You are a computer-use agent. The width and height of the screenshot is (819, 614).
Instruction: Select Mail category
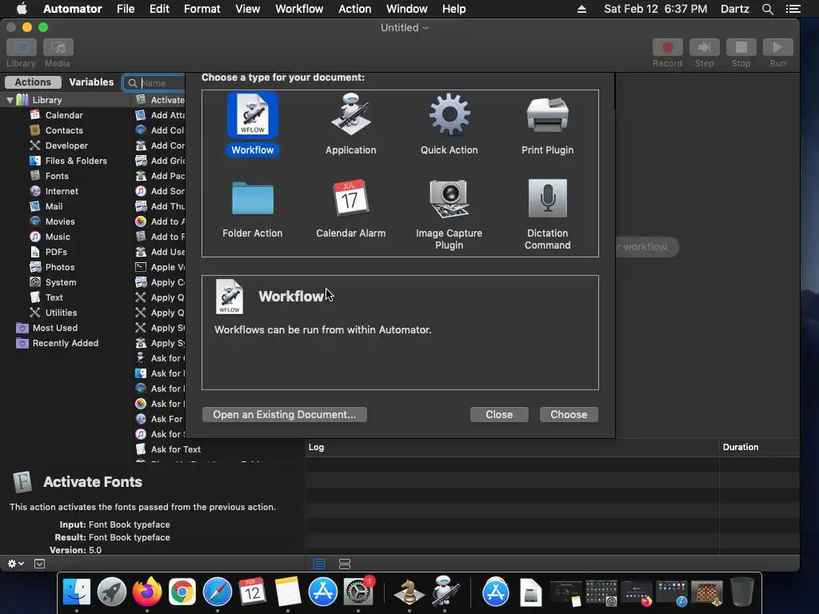point(54,205)
